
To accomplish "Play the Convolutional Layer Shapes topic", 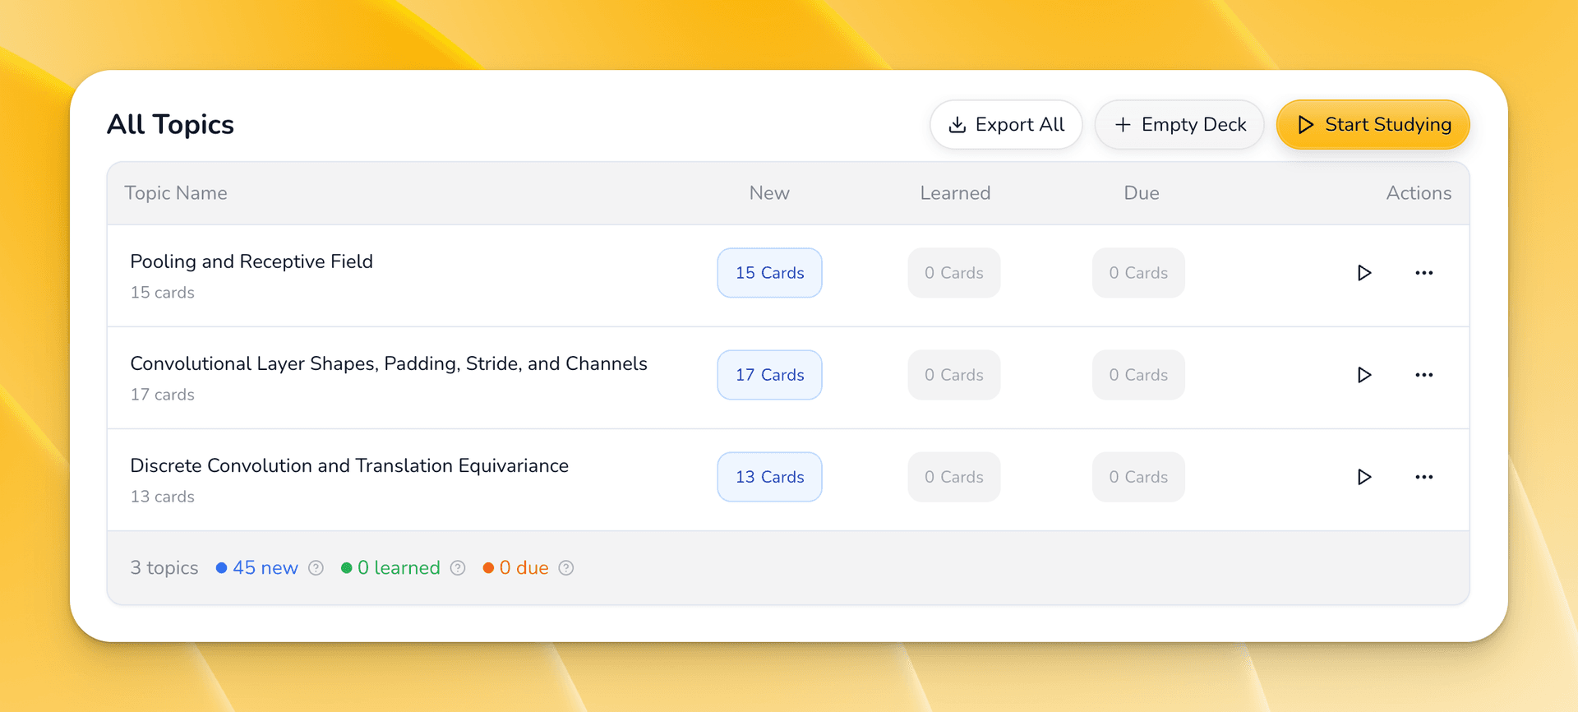I will [x=1363, y=375].
